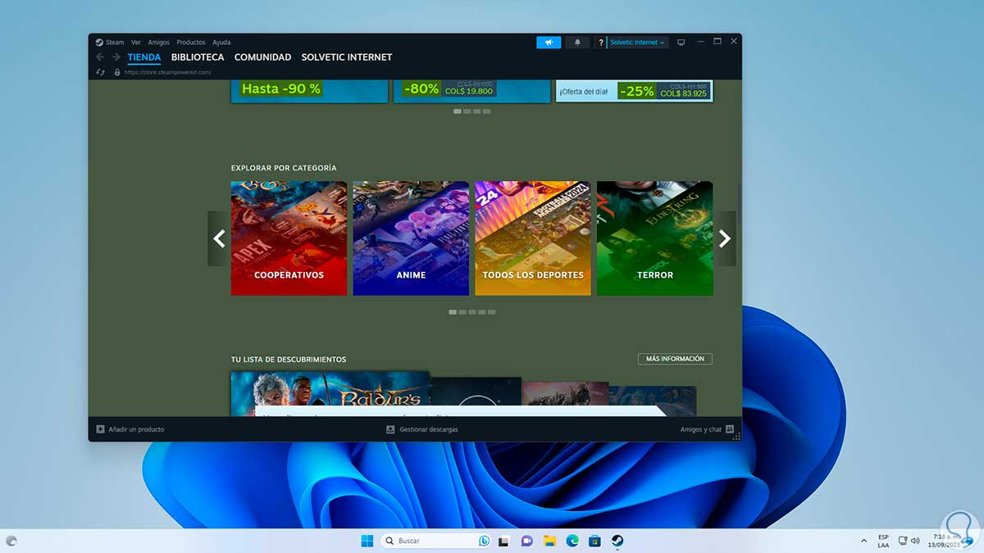
Task: Open the notifications bell
Action: click(x=577, y=42)
